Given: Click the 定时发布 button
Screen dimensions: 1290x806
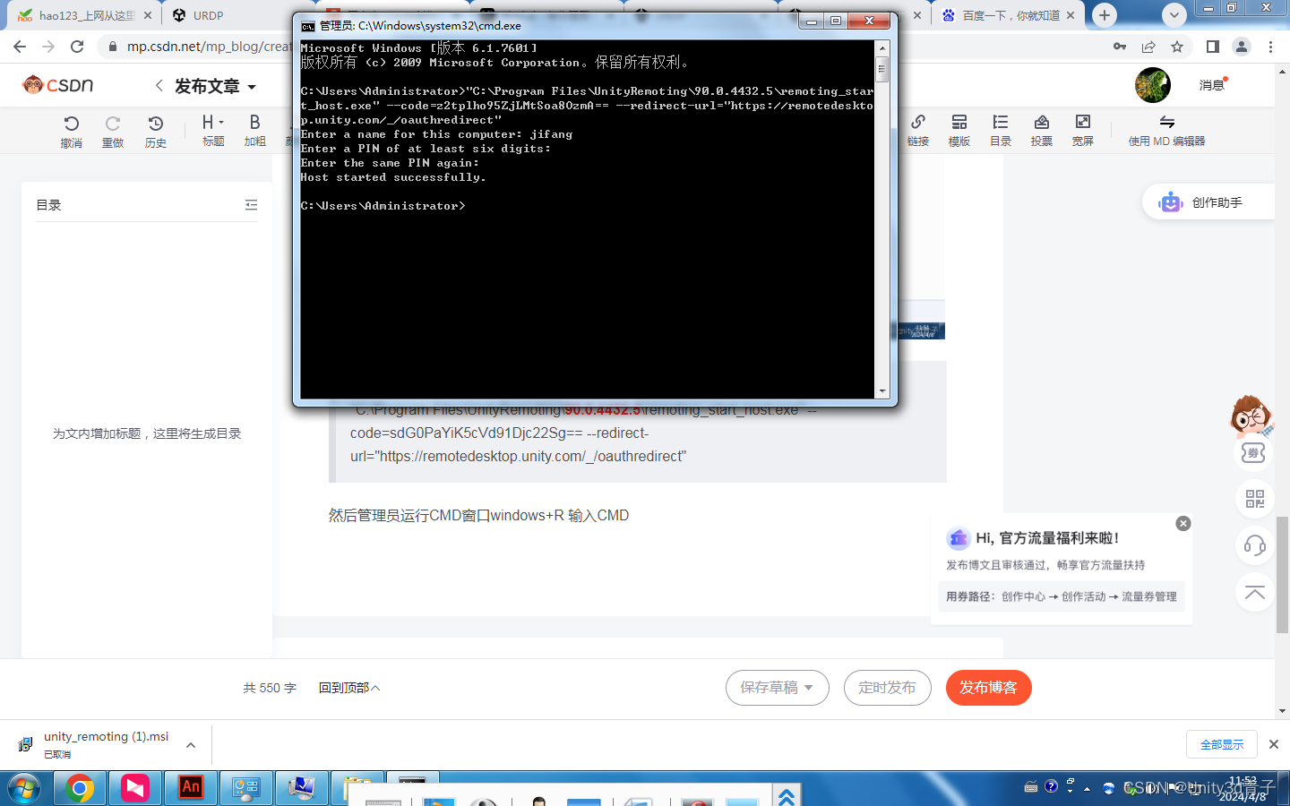Looking at the screenshot, I should point(887,688).
